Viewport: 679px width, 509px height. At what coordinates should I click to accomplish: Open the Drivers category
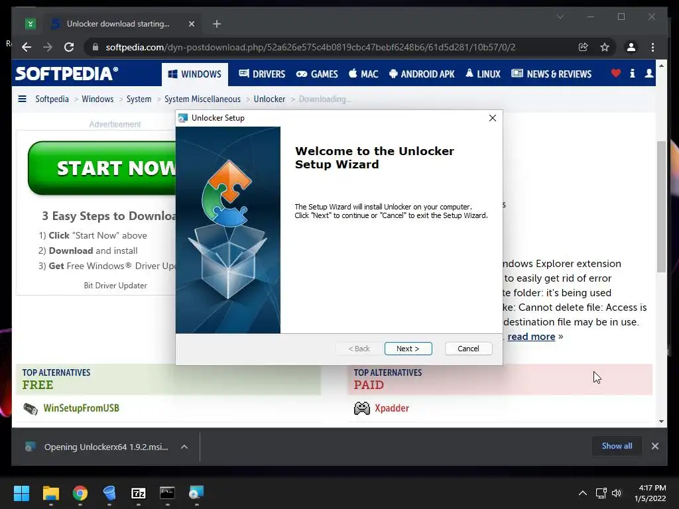coord(262,74)
